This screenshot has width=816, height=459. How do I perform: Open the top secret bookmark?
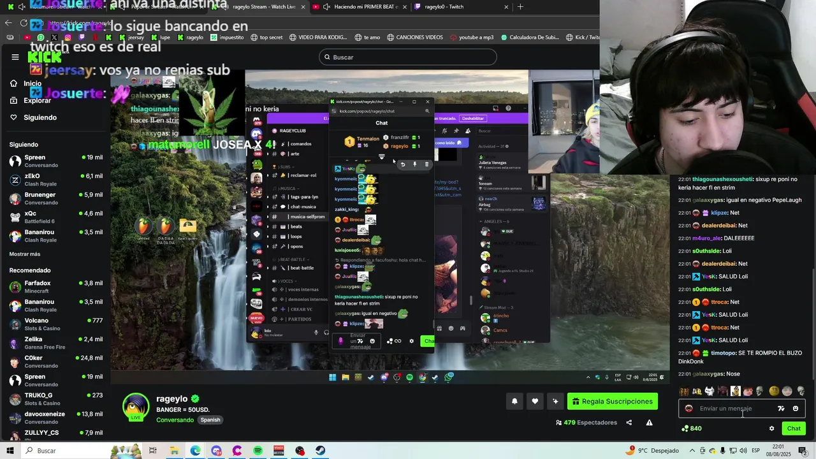(266, 38)
